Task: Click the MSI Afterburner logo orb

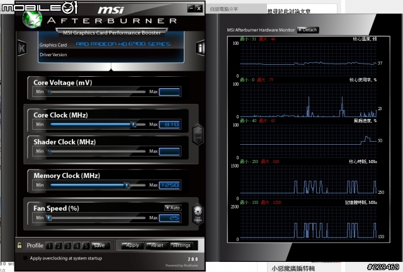Action: [x=32, y=18]
